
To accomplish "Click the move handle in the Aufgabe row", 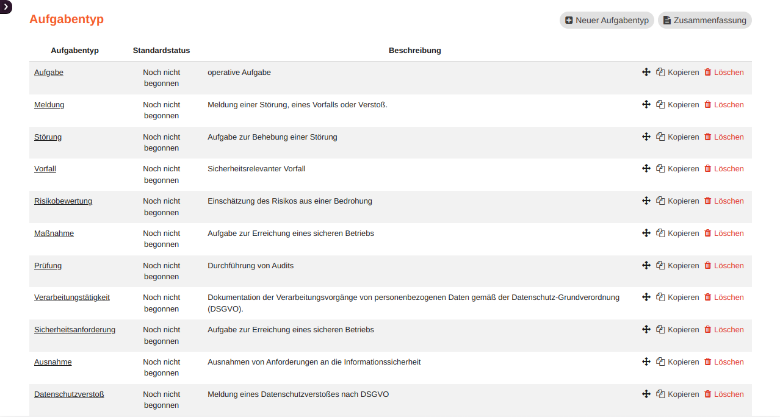I will tap(646, 72).
